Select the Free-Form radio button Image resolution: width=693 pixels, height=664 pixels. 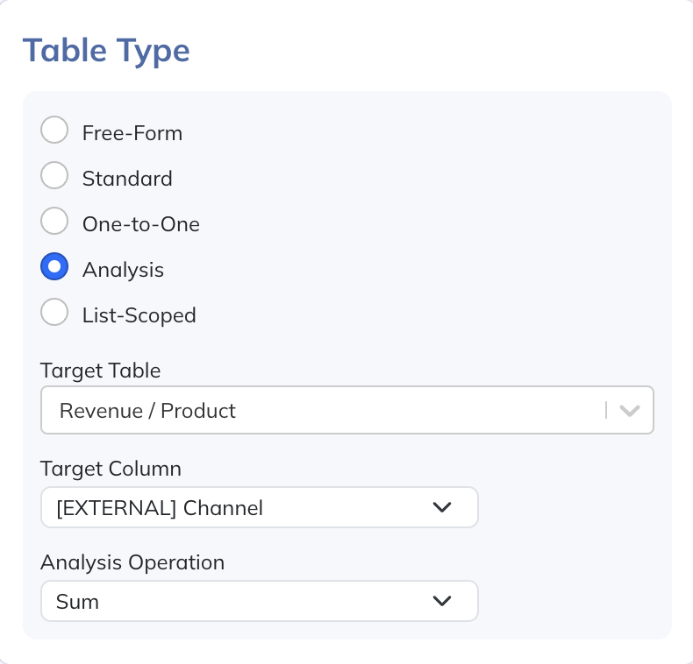click(54, 131)
